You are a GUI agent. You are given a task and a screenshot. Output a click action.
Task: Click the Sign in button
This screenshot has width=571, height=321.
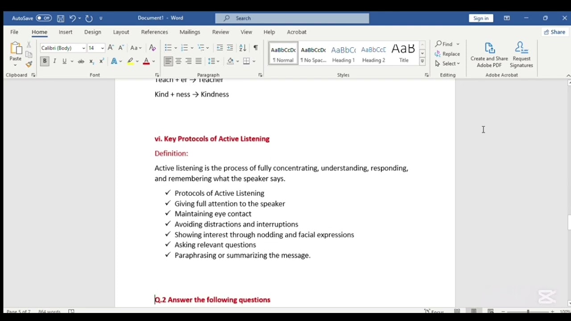point(481,18)
